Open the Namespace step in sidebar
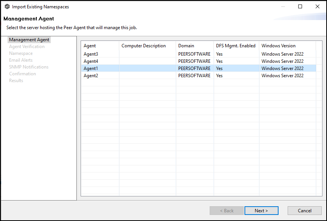Viewport: 327px width, 221px height. (x=21, y=53)
